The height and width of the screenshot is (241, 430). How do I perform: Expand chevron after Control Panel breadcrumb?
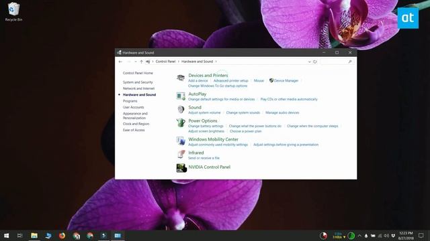179,62
